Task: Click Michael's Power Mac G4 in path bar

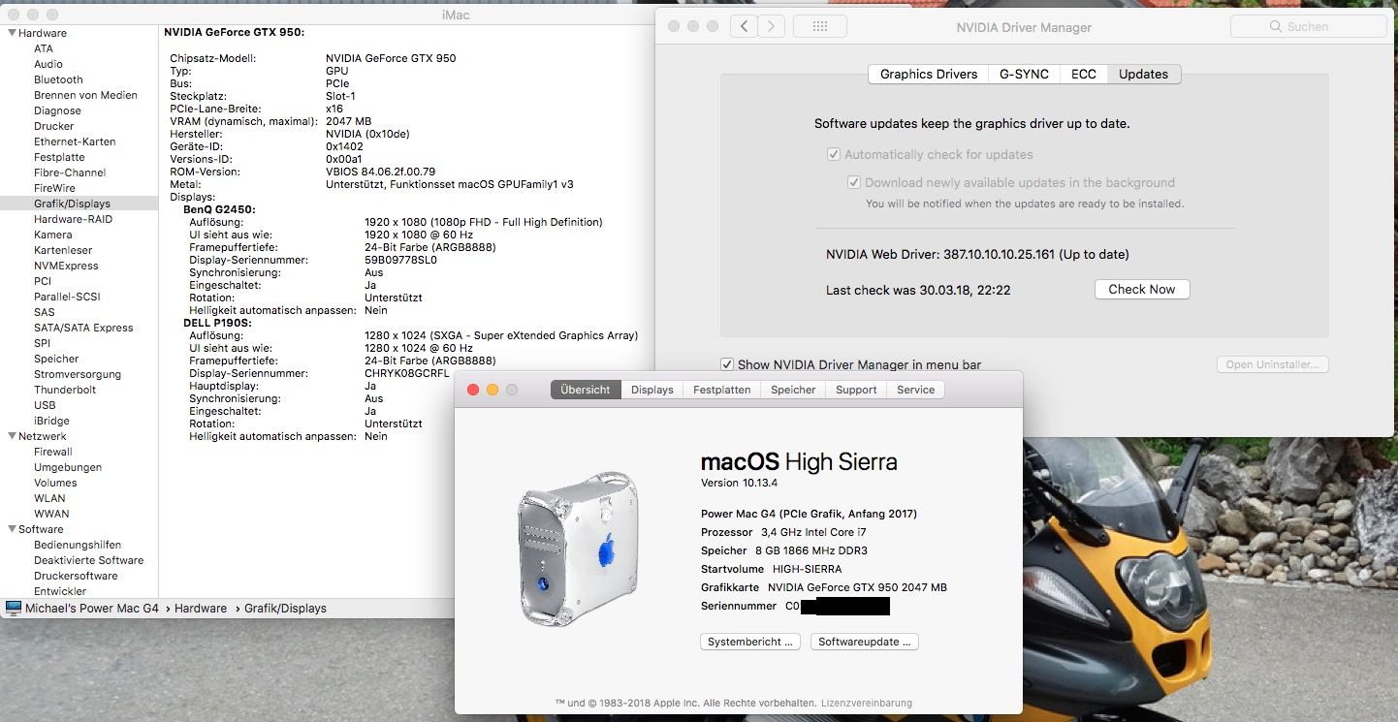Action: [92, 609]
